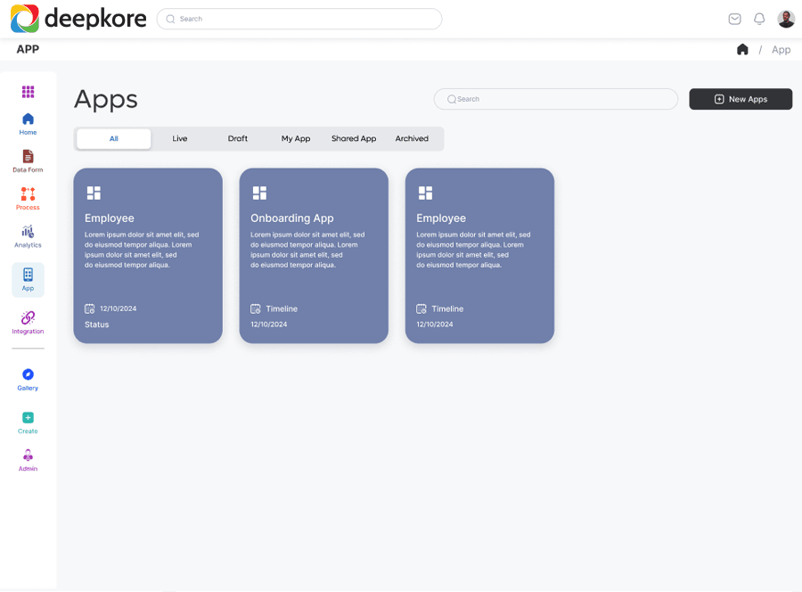Switch to the Live tab
This screenshot has height=592, width=802.
pos(179,139)
